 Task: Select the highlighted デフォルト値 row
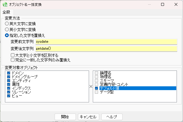pos(138,88)
